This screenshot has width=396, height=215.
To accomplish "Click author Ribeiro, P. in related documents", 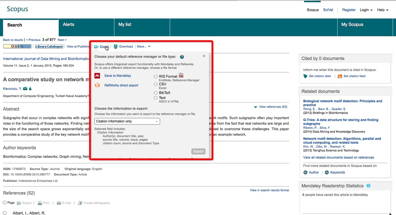I will pyautogui.click(x=310, y=128).
